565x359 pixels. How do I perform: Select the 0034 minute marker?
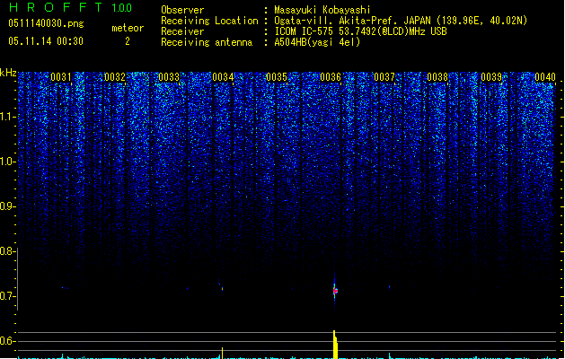223,77
